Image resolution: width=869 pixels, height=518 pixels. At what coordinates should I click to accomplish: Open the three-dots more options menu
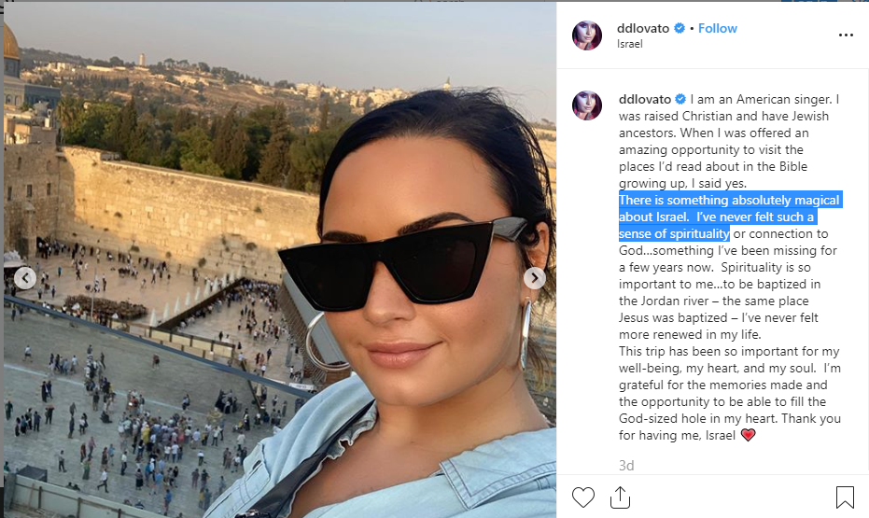pos(846,35)
